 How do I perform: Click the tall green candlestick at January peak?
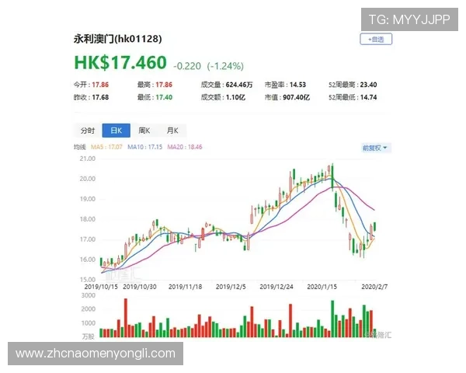tap(332, 176)
